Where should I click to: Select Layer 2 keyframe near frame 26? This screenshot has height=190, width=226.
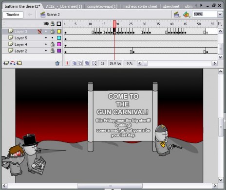tap(133, 52)
